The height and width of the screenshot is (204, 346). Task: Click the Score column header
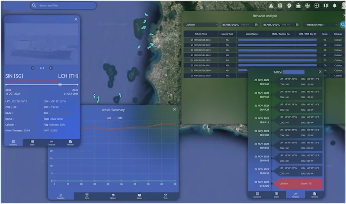coord(325,34)
